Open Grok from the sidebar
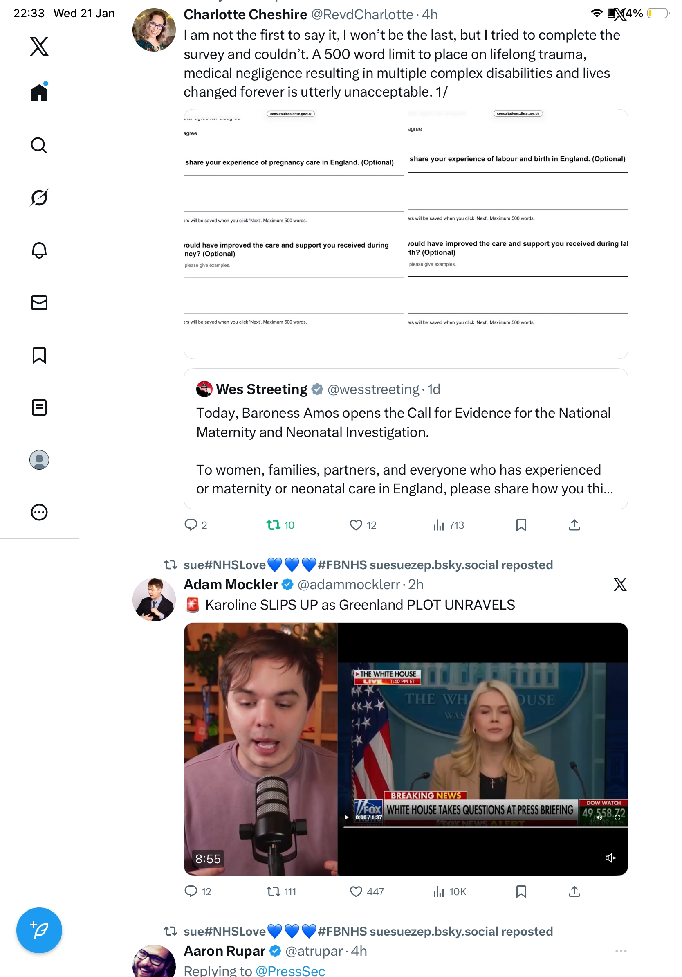 [39, 198]
